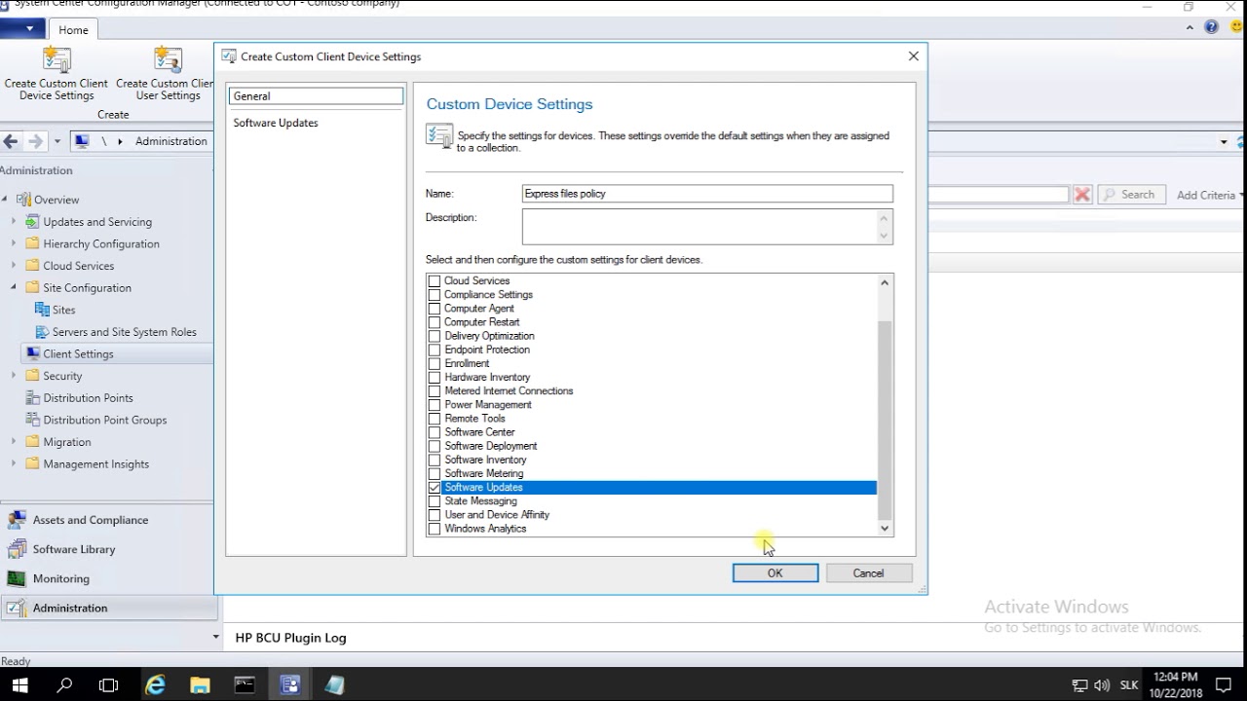Check Endpoint Protection checkbox

tap(435, 350)
